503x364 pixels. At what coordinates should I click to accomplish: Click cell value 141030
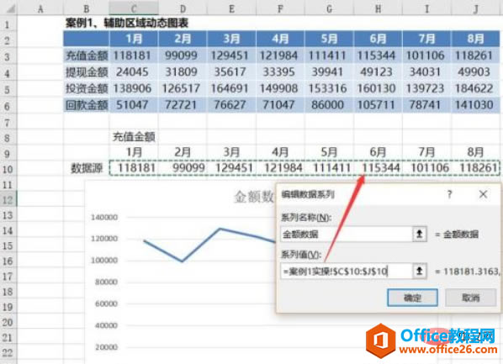click(474, 104)
